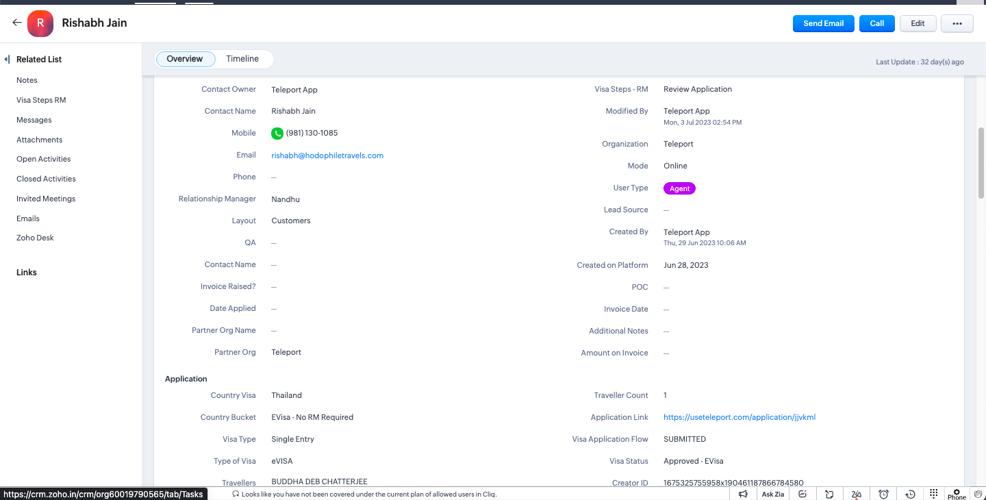Open the announcements megaphone icon
Image resolution: width=986 pixels, height=500 pixels.
(743, 494)
